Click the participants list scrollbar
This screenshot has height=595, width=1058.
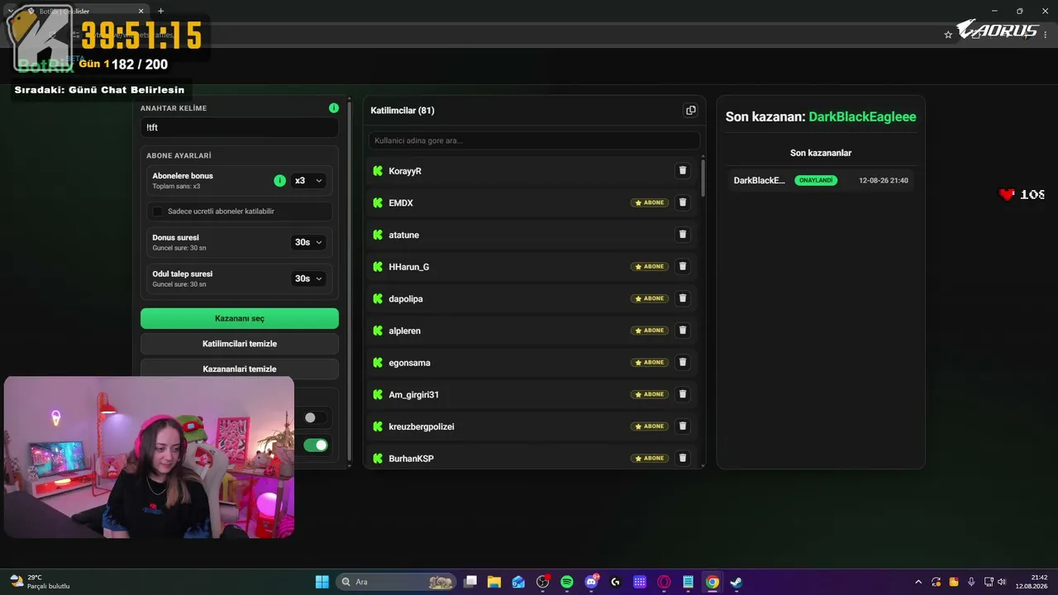[703, 178]
